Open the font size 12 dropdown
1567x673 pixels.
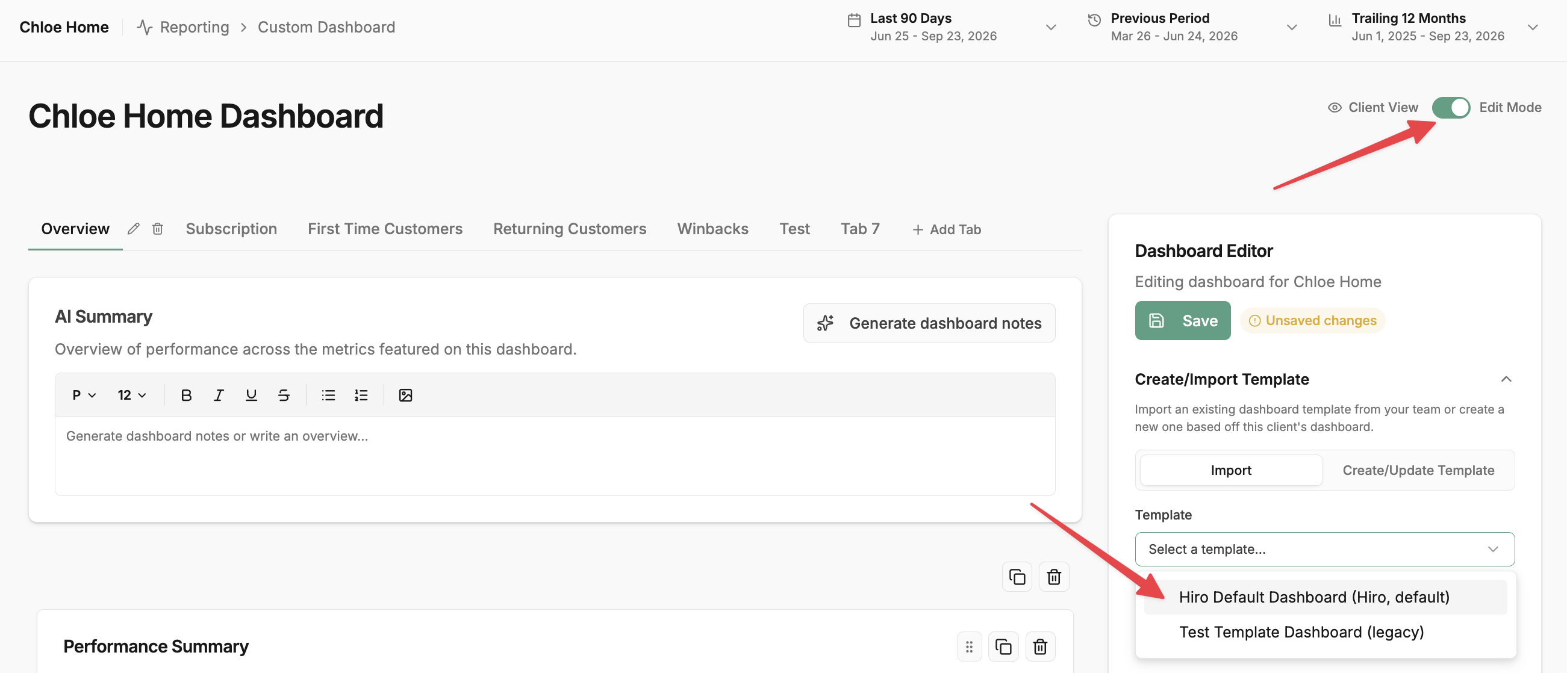[131, 395]
